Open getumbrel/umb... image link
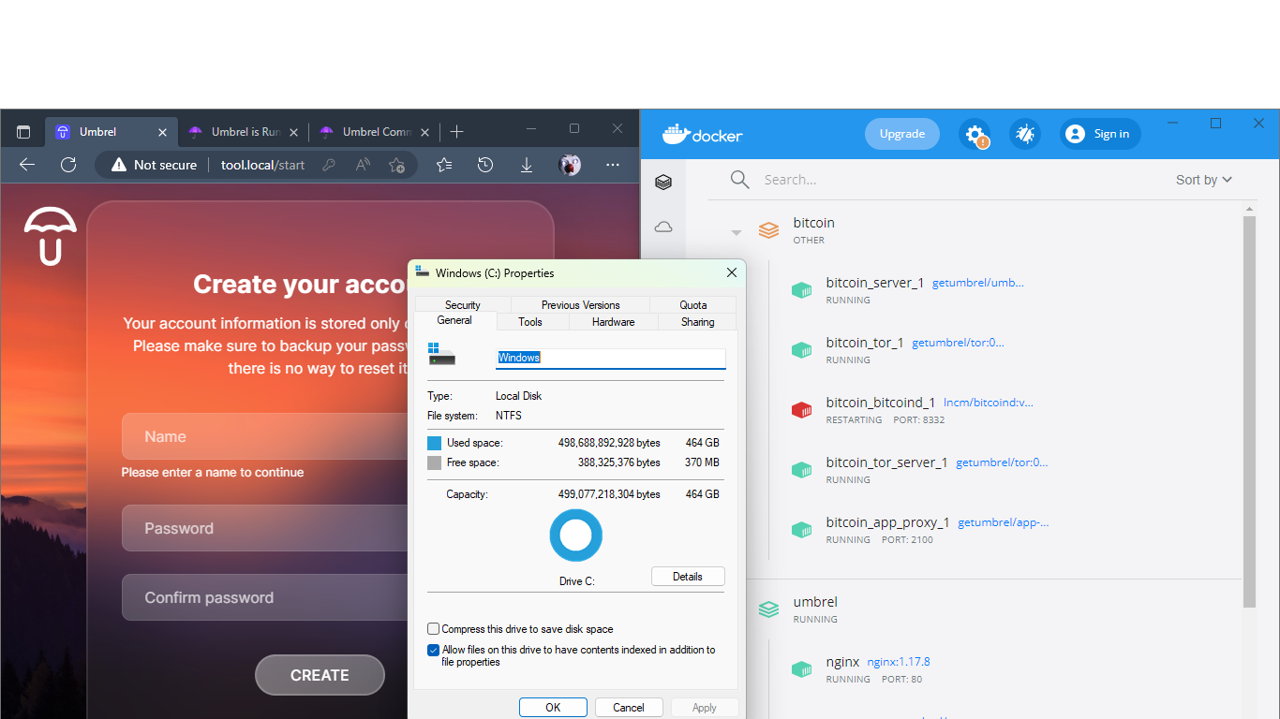 tap(978, 283)
